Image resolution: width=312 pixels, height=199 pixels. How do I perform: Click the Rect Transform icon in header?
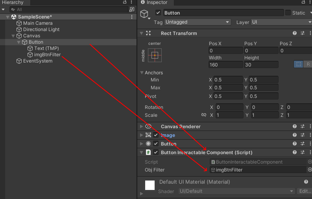(x=148, y=33)
